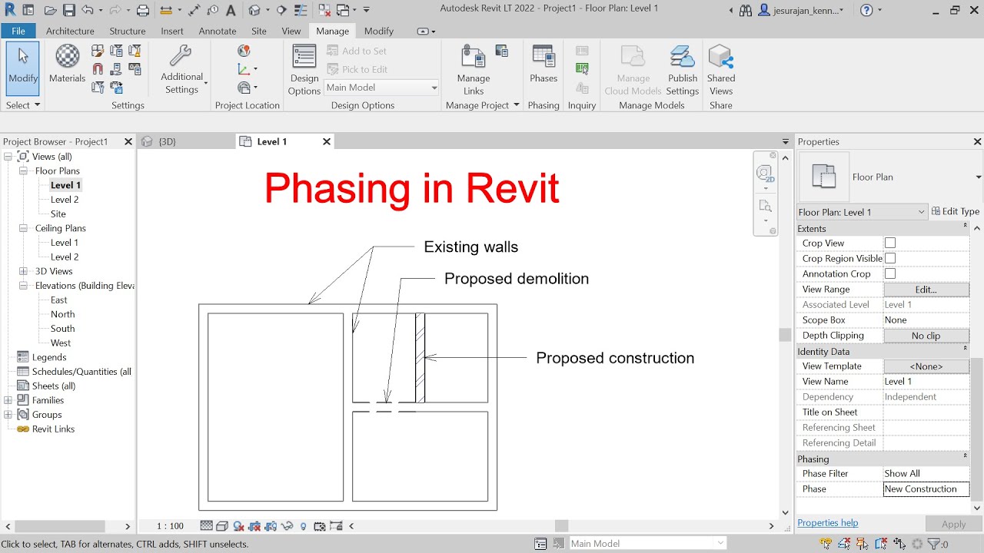Enable the Annotation Crop checkbox
This screenshot has width=984, height=553.
[890, 273]
